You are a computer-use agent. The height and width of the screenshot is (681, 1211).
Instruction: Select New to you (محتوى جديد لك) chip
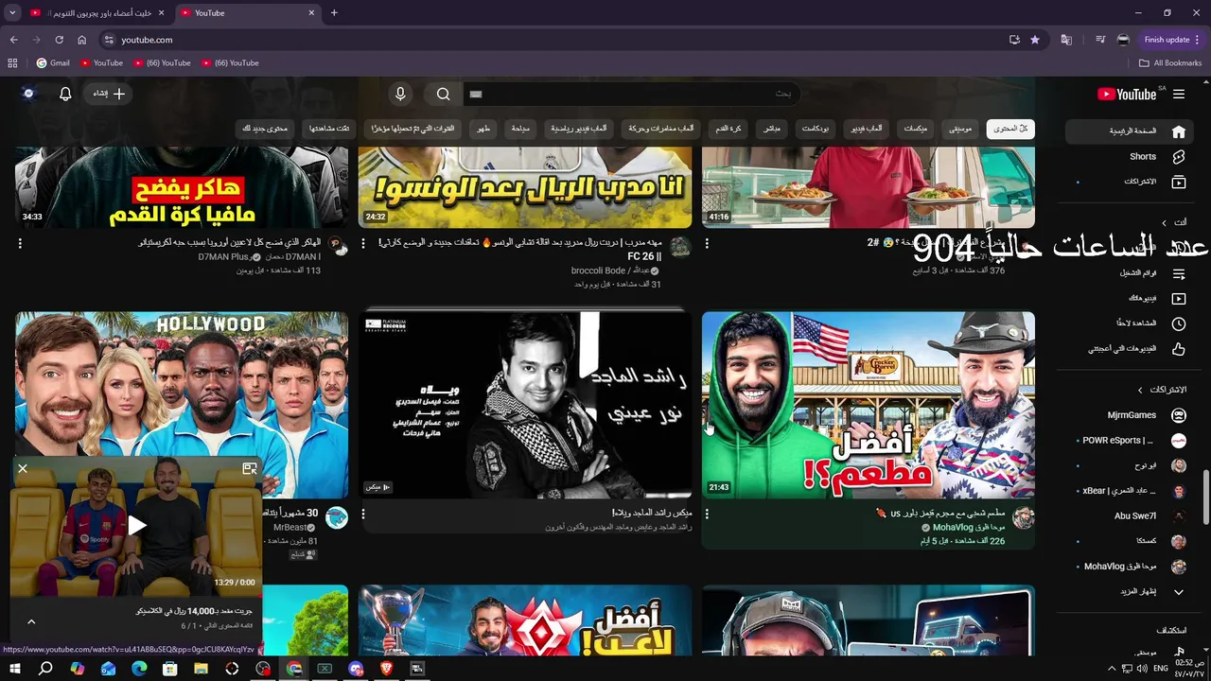(265, 129)
